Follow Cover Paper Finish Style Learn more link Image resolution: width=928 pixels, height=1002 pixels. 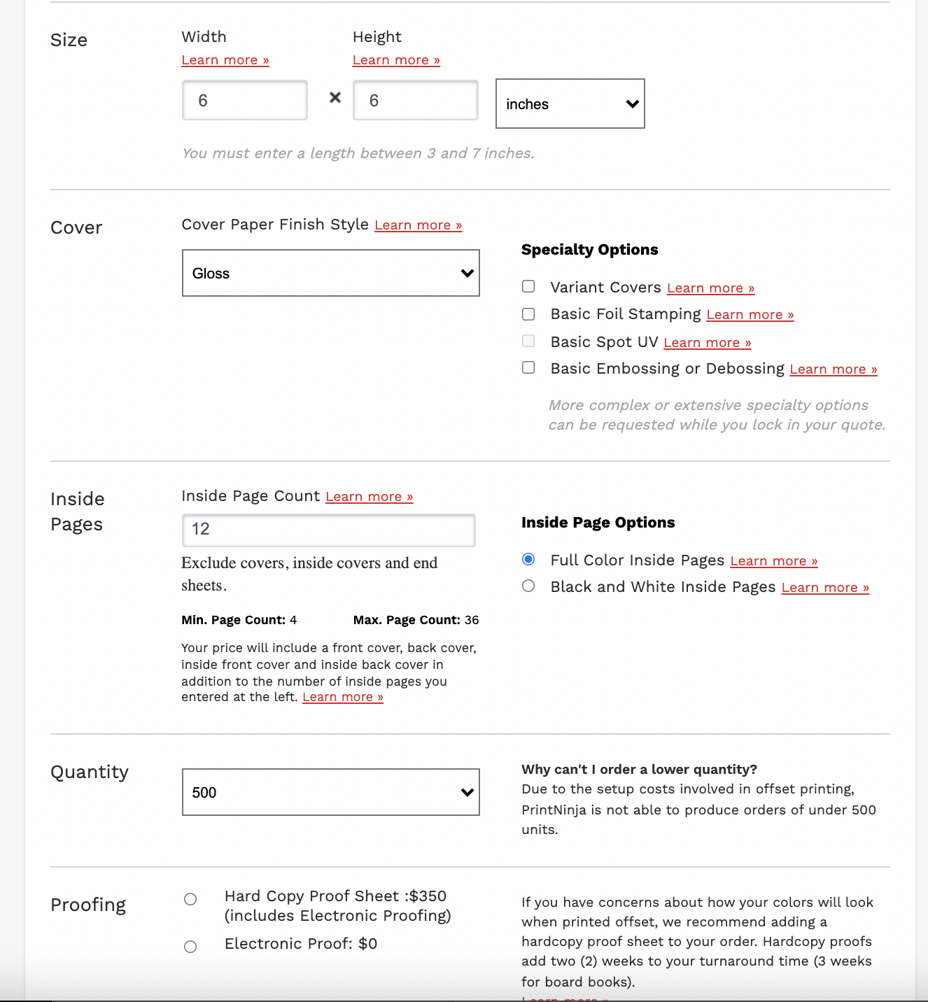pyautogui.click(x=419, y=225)
